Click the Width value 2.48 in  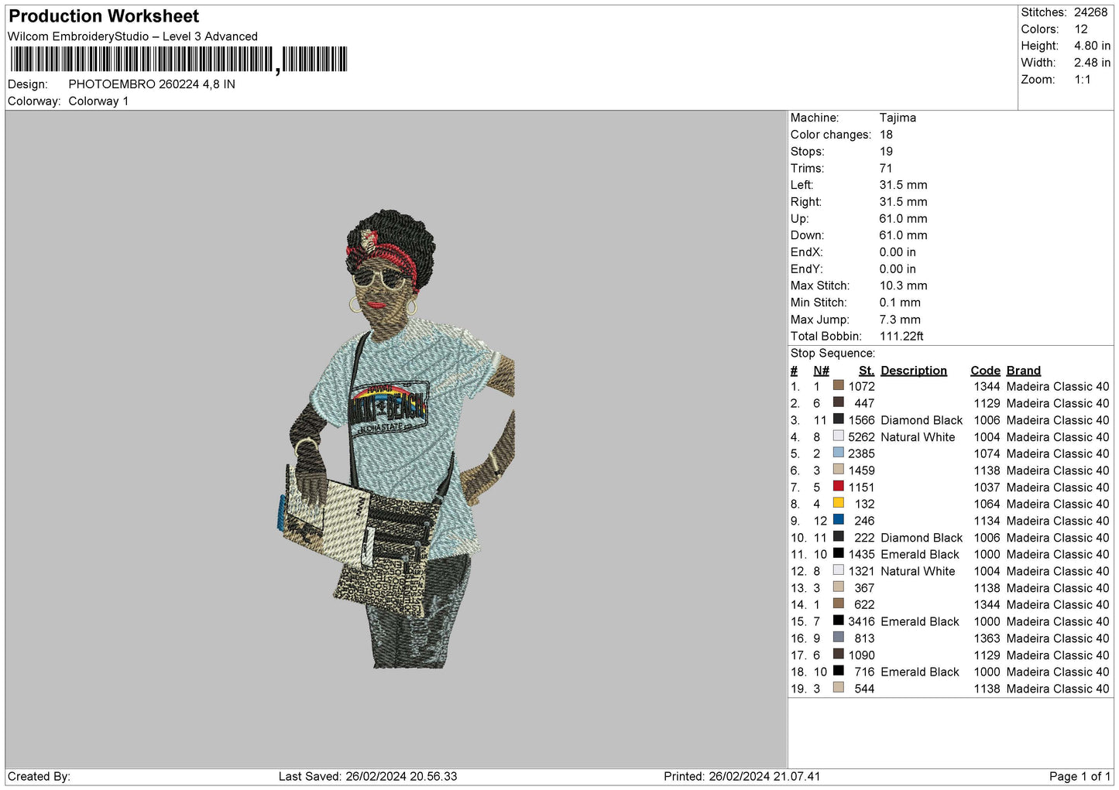tap(1092, 63)
